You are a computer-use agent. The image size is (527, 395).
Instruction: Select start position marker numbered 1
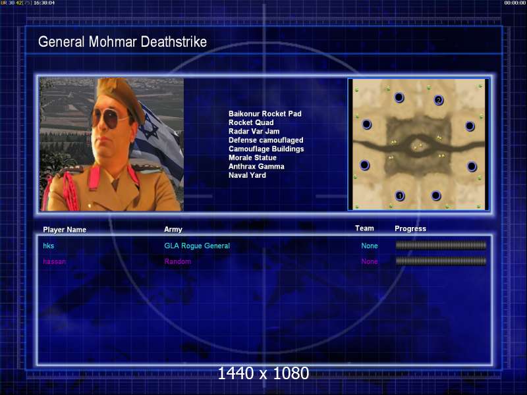[x=400, y=196]
